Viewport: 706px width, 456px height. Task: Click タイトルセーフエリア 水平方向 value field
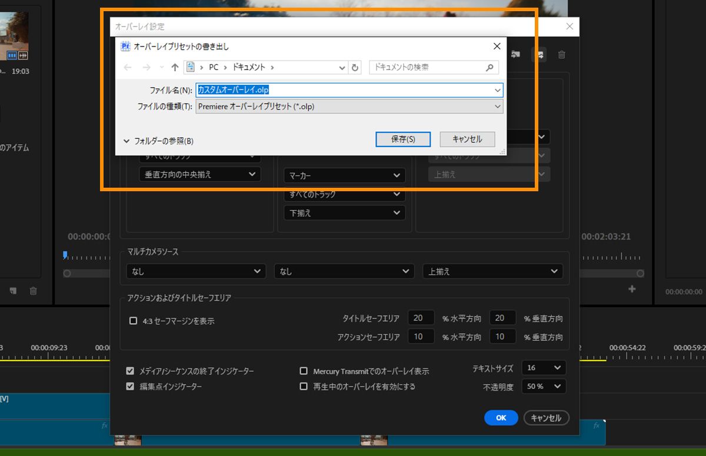point(421,318)
